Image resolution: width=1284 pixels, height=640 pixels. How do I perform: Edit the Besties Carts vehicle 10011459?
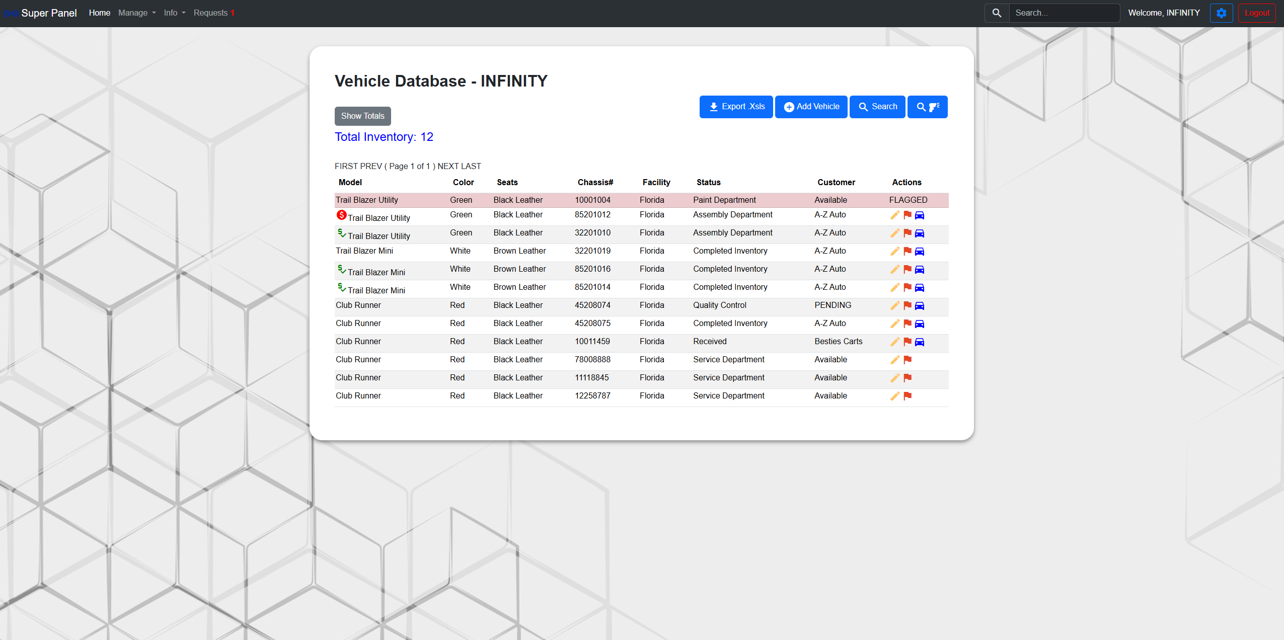pyautogui.click(x=895, y=342)
